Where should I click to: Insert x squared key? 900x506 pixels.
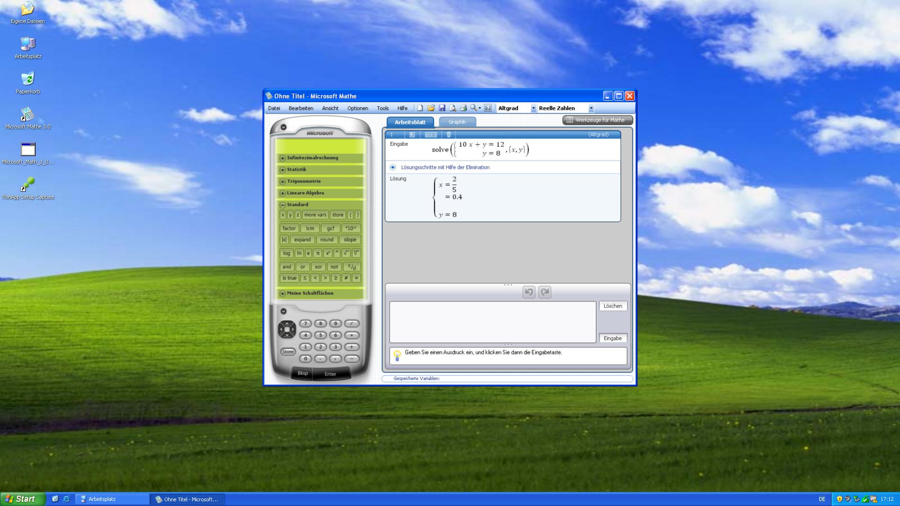coord(327,253)
